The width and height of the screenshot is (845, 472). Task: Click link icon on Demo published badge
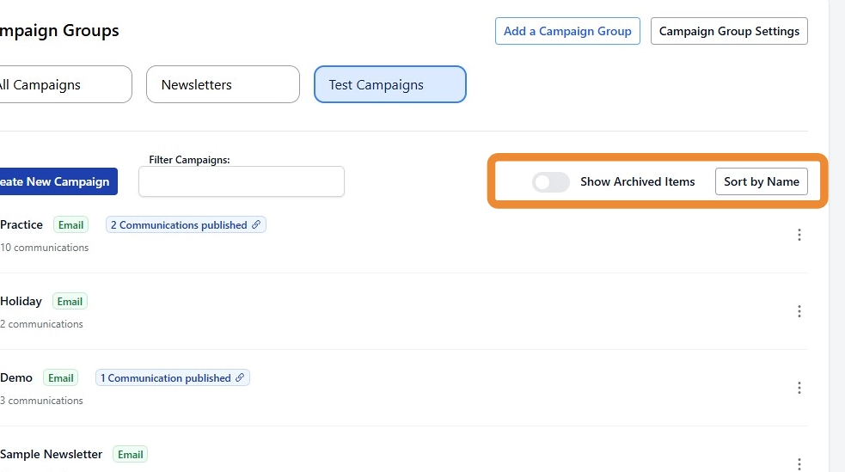click(240, 378)
